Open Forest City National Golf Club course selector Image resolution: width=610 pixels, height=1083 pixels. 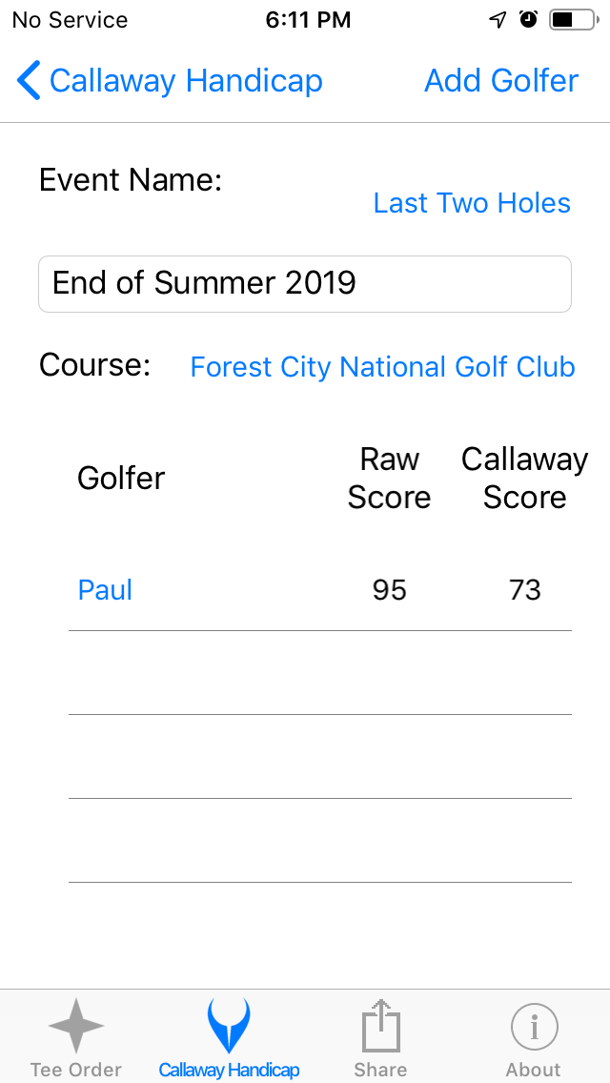click(x=382, y=366)
